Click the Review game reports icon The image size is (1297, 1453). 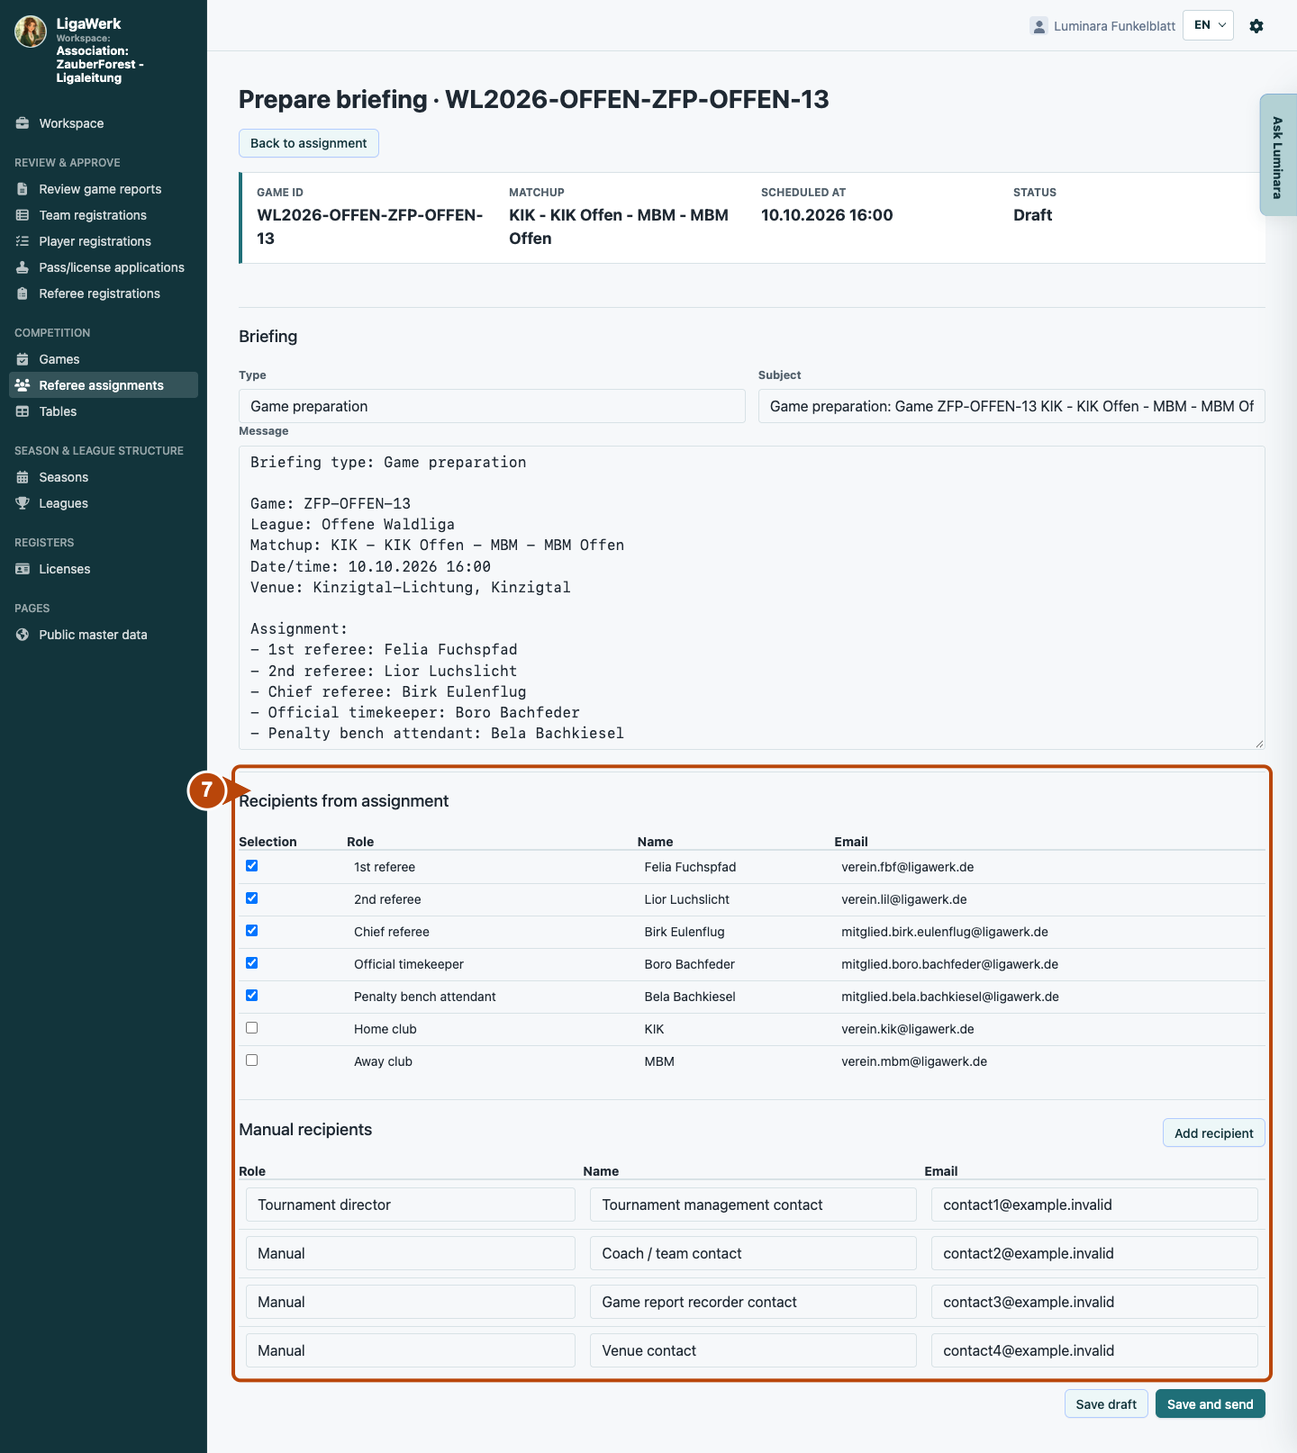point(23,189)
